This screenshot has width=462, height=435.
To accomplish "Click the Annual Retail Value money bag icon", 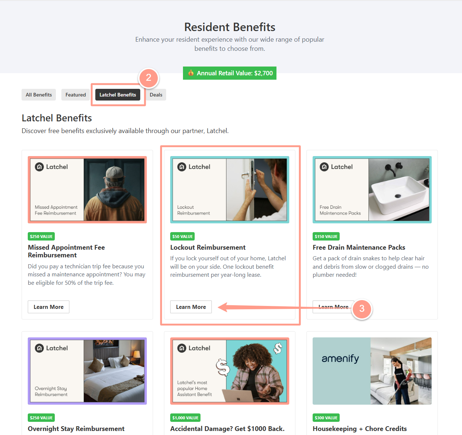I will pos(191,73).
